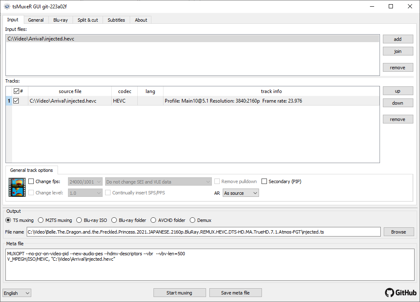Image resolution: width=420 pixels, height=302 pixels.
Task: Click the output File name field
Action: click(x=204, y=232)
